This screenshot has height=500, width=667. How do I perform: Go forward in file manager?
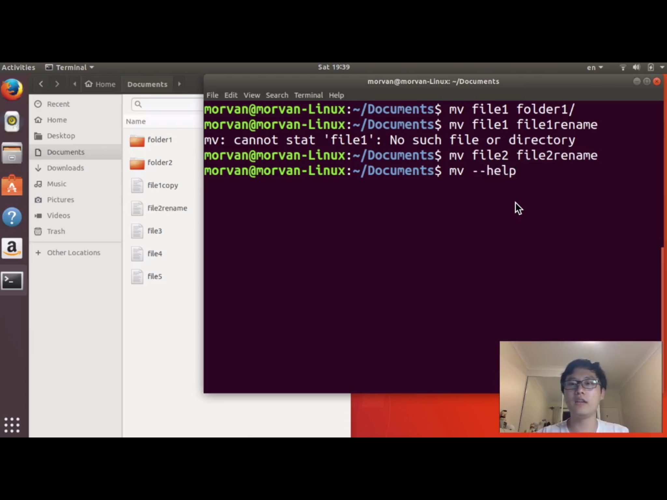[x=57, y=84]
